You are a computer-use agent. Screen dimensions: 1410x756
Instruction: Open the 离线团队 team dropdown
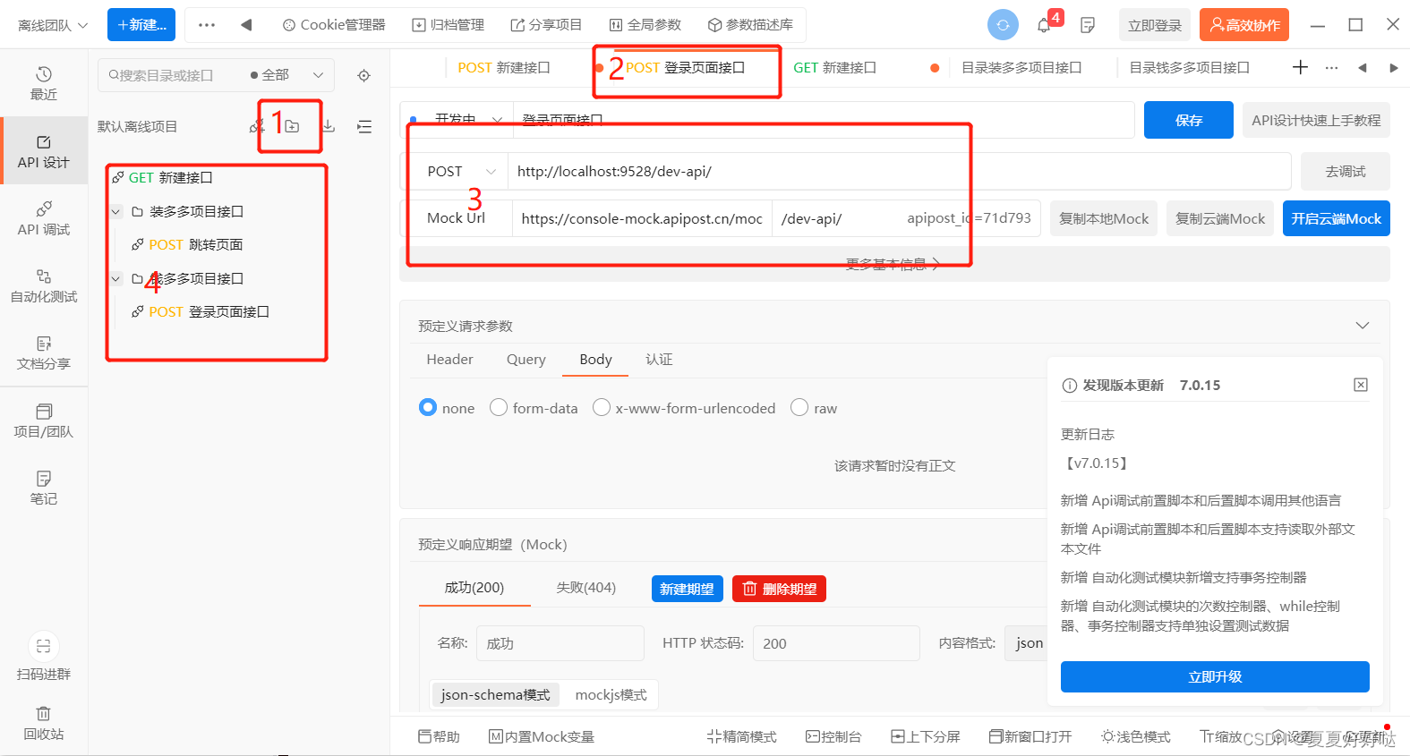click(53, 25)
